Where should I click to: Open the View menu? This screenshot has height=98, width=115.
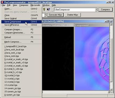[15, 5]
